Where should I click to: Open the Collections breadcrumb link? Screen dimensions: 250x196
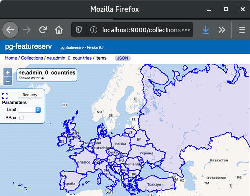pyautogui.click(x=32, y=58)
